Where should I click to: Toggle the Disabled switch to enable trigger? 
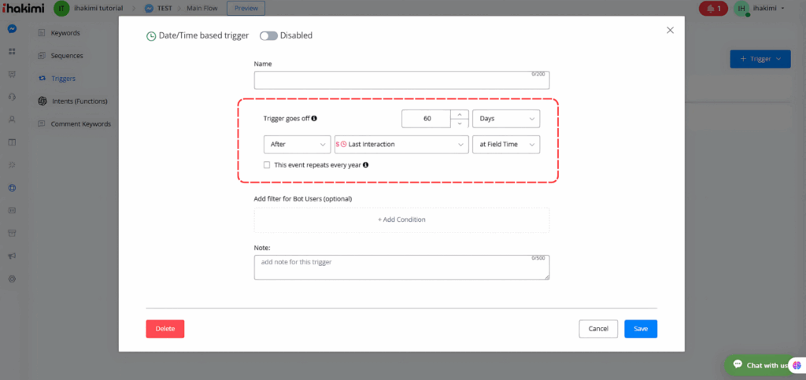click(x=268, y=35)
